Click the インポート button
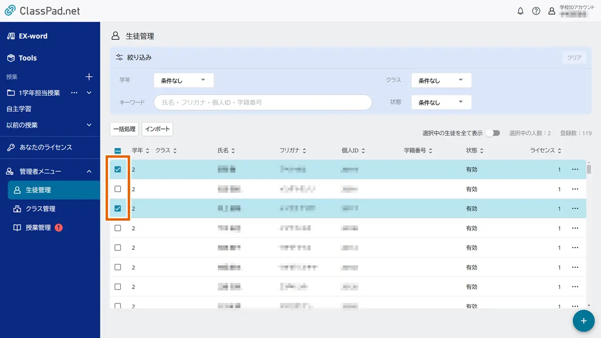 157,129
